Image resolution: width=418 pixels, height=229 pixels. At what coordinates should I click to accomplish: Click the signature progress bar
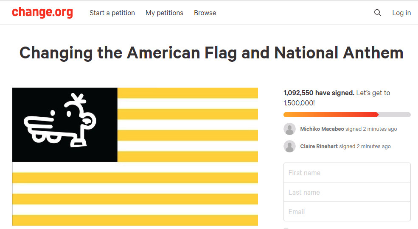[x=347, y=115]
